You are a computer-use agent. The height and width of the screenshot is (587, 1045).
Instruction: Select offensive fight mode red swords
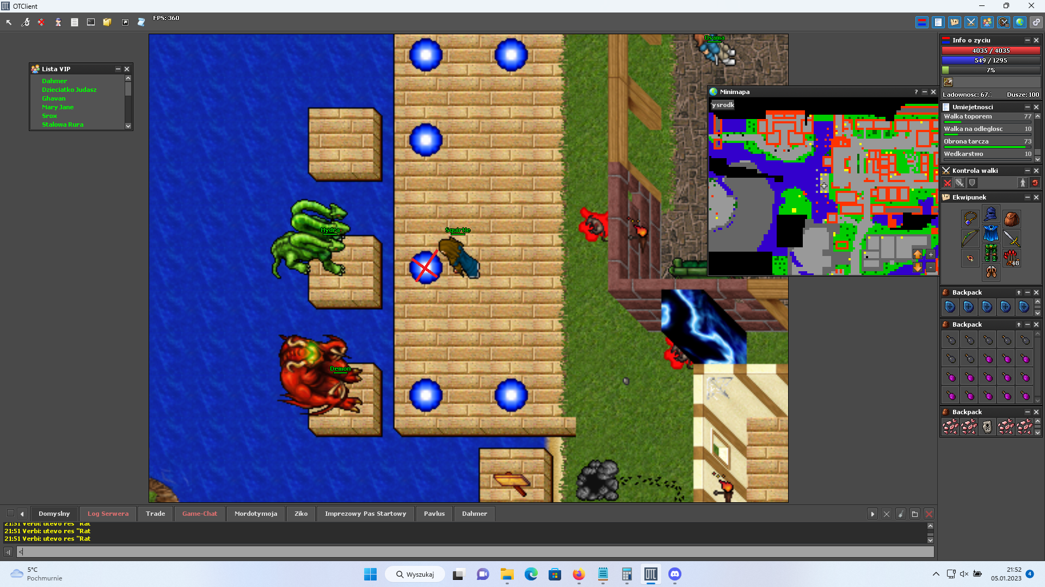click(x=948, y=183)
